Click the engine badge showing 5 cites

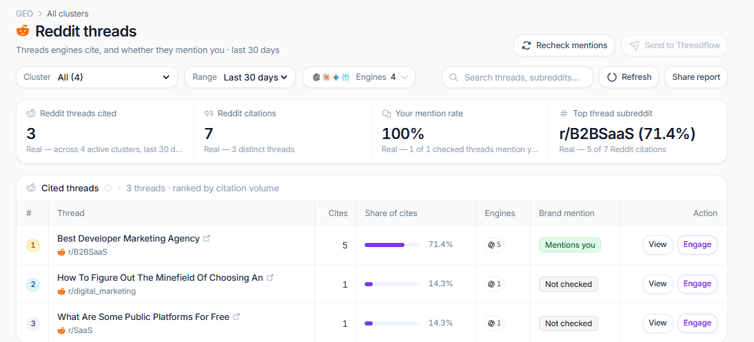(x=494, y=245)
